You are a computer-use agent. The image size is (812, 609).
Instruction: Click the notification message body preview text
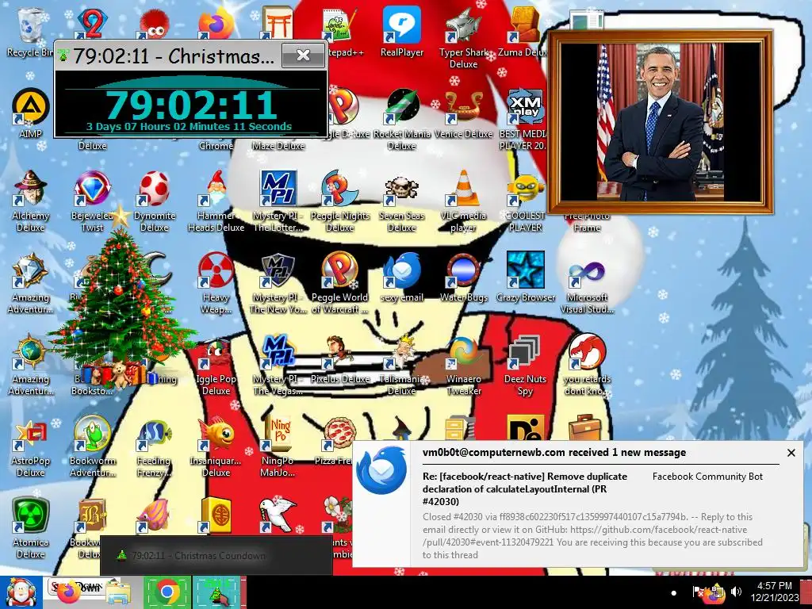(x=592, y=536)
